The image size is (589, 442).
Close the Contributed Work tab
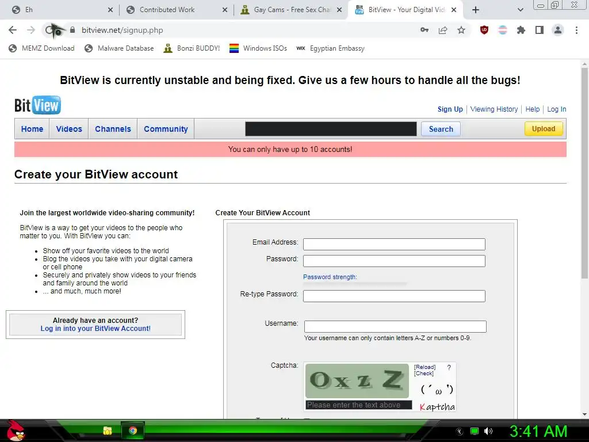click(225, 10)
